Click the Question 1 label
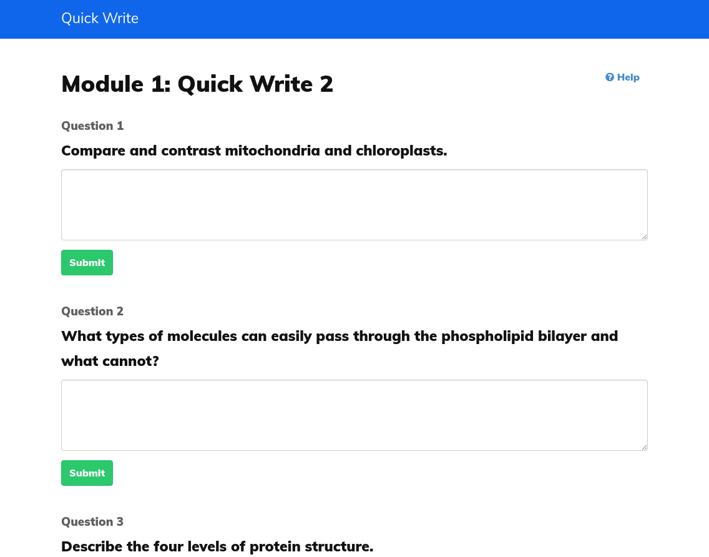Image resolution: width=709 pixels, height=557 pixels. (x=92, y=126)
